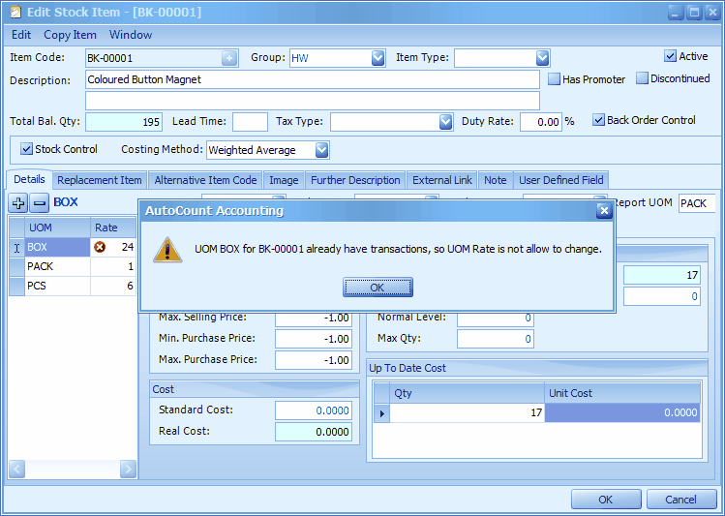Click the Unit Cost cell showing 0.0000
Image resolution: width=725 pixels, height=516 pixels.
(622, 412)
